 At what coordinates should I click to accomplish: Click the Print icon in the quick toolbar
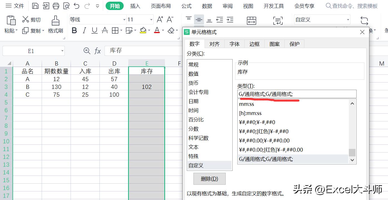tap(57, 5)
